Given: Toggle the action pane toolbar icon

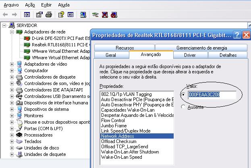Looking at the screenshot, I should [71, 15].
